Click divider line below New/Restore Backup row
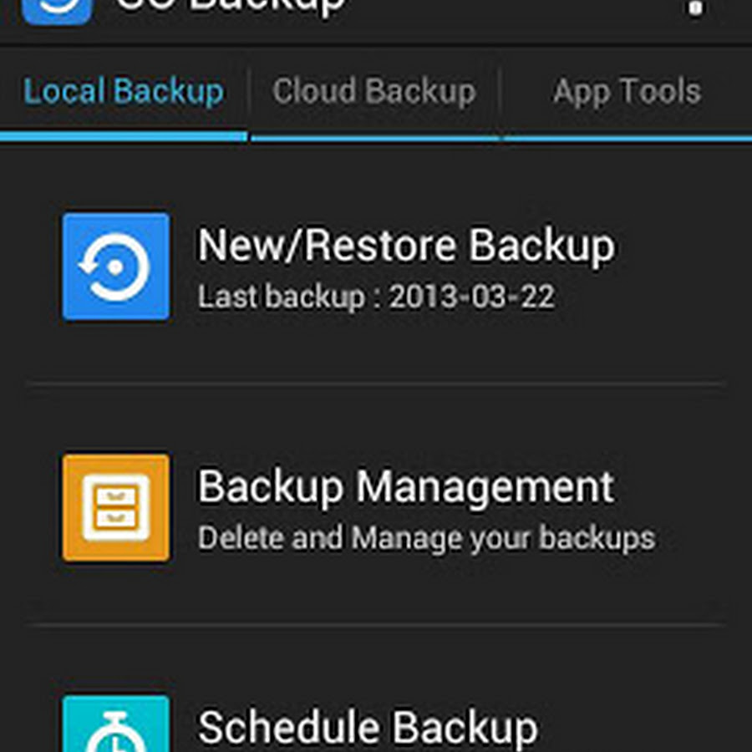The height and width of the screenshot is (752, 752). (376, 384)
